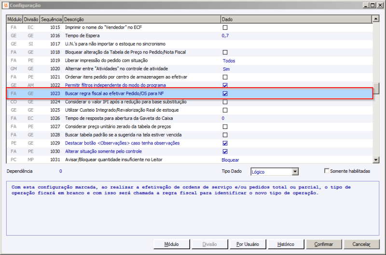Click the Dado column header
The height and width of the screenshot is (255, 386).
[x=296, y=19]
